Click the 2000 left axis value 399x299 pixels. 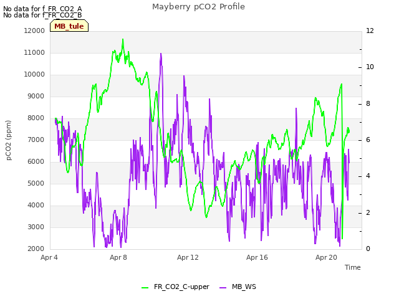36,249
